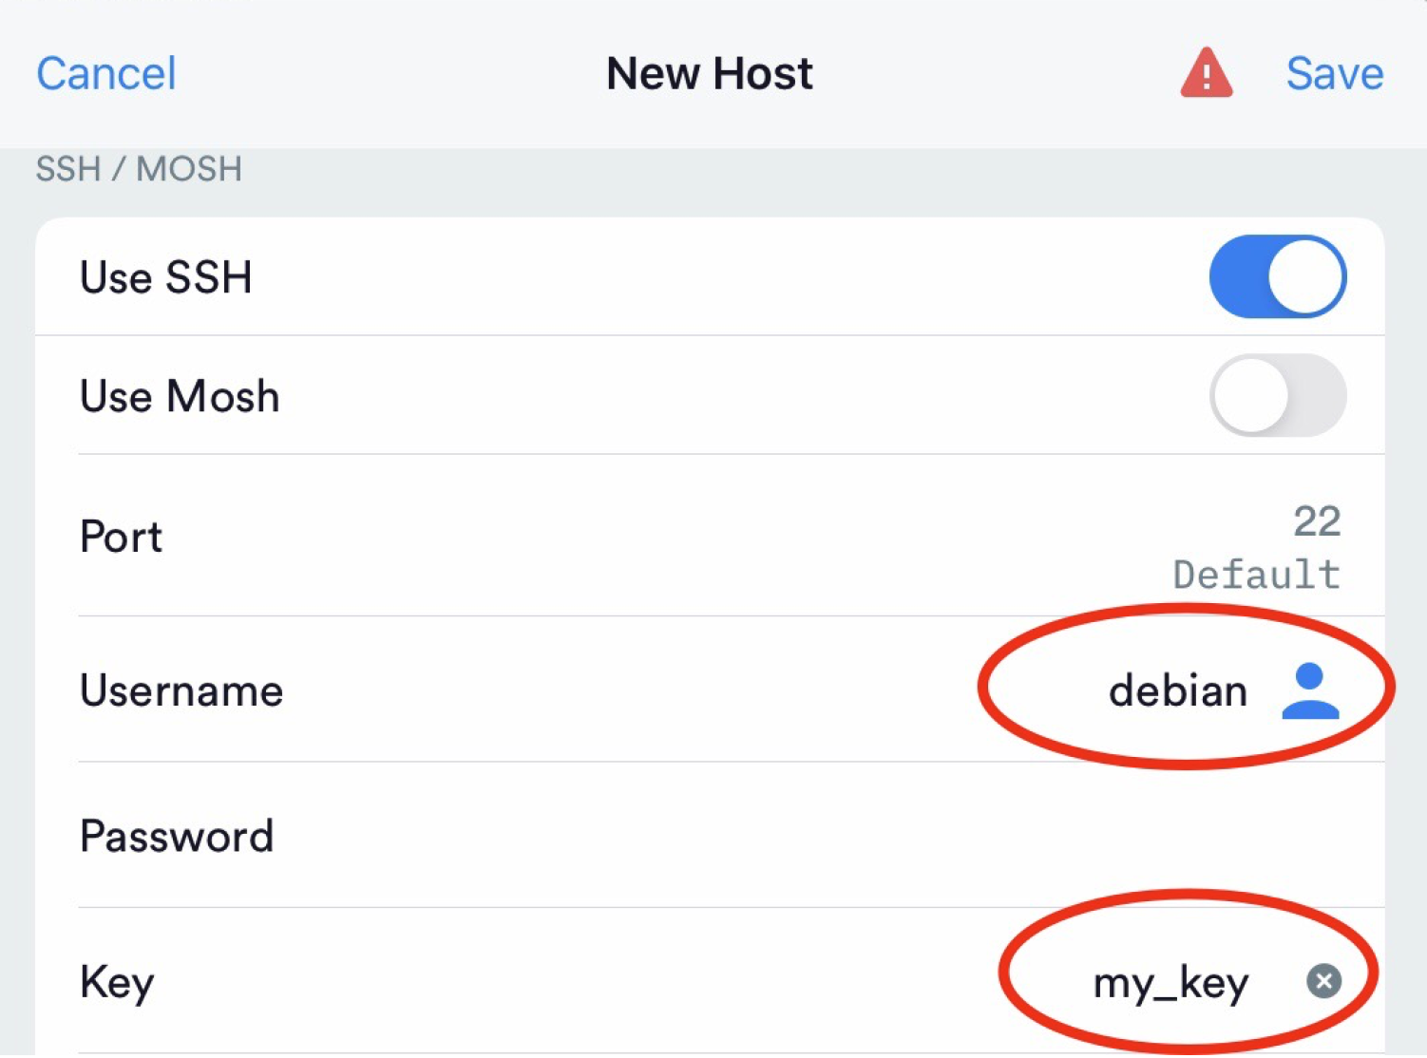This screenshot has height=1058, width=1427.
Task: Turn off the Use SSH switch
Action: pos(1277,276)
